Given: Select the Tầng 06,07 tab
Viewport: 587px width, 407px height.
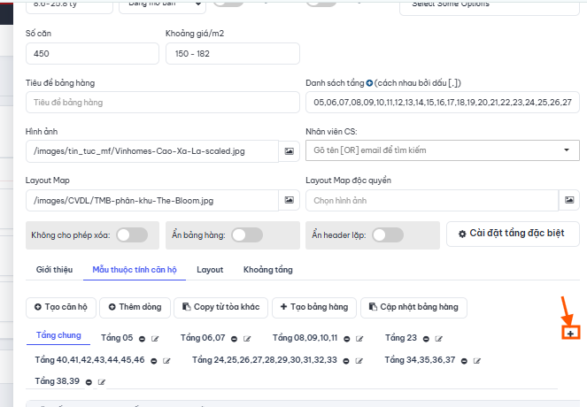Looking at the screenshot, I should coord(203,338).
